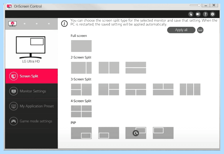This screenshot has width=224, height=154.
Task: Click the cursor pointer icon in top bar
Action: click(x=191, y=14)
